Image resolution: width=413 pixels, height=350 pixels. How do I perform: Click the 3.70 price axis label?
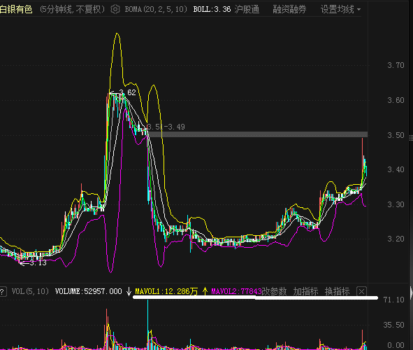click(396, 65)
